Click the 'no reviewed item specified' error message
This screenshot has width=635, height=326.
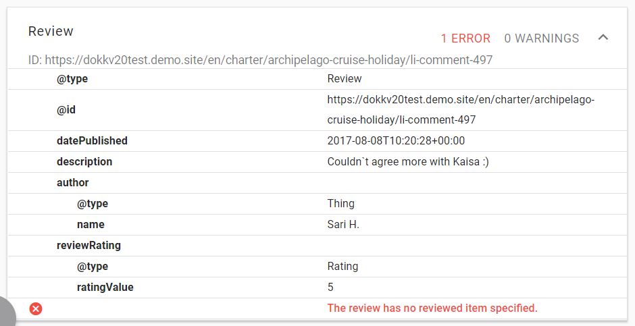tap(432, 308)
